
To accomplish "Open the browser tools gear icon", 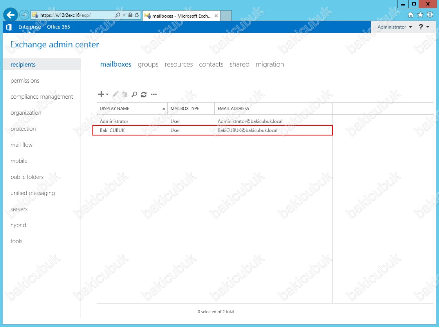I will (x=430, y=15).
